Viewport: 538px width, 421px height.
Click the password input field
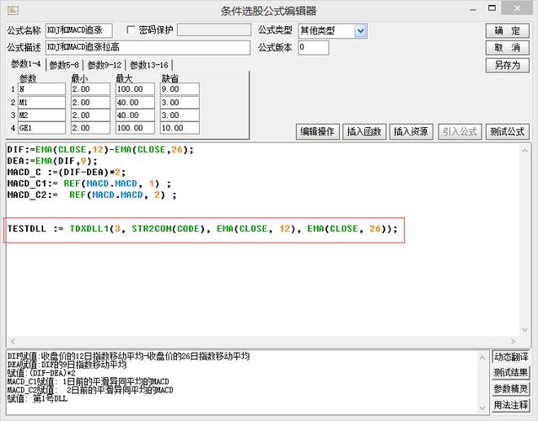coord(214,29)
